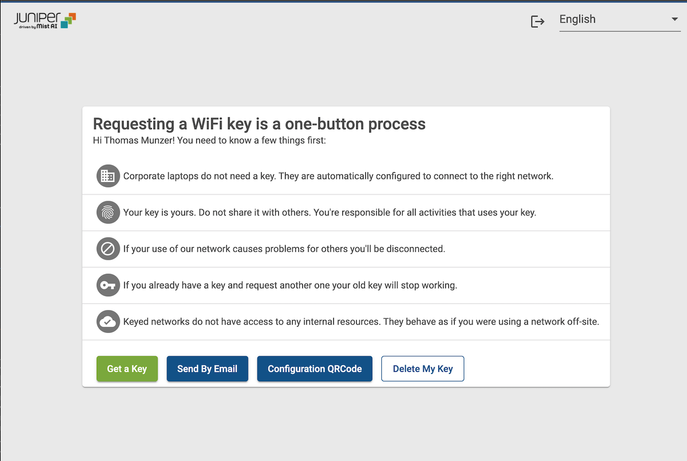Select the network problems disconnection notice
The image size is (687, 461).
click(x=284, y=249)
